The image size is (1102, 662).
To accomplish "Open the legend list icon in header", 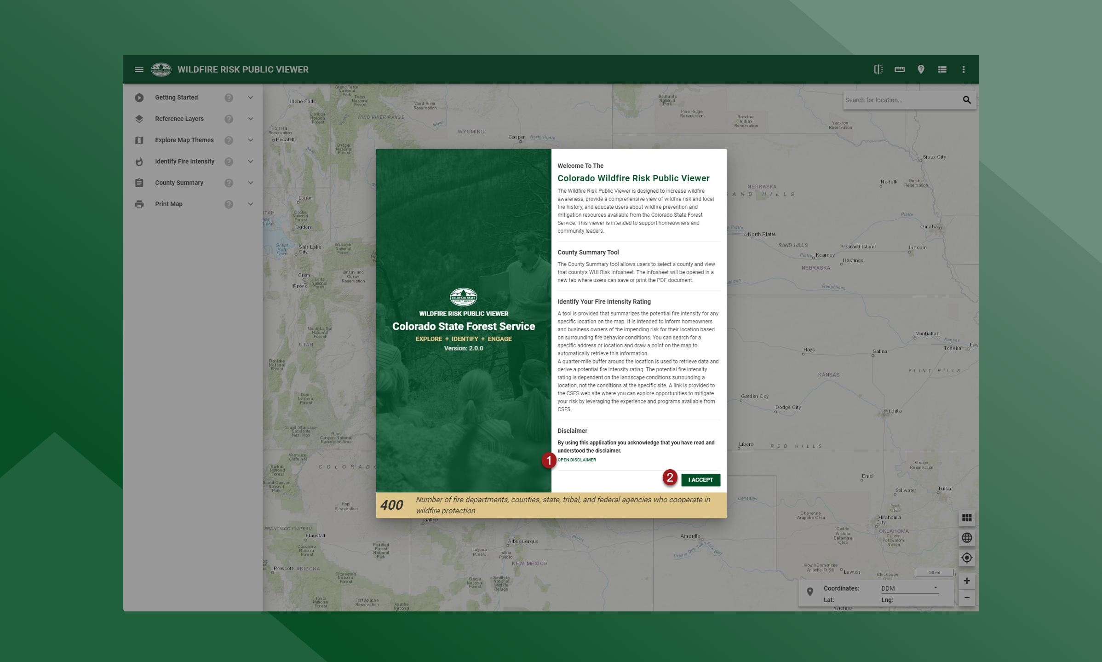I will pyautogui.click(x=942, y=69).
